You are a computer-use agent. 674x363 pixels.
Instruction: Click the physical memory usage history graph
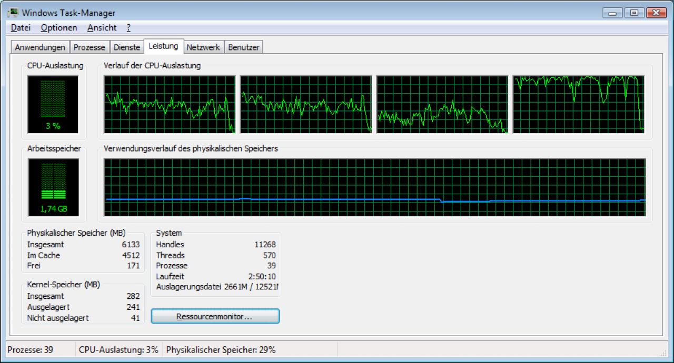[375, 187]
